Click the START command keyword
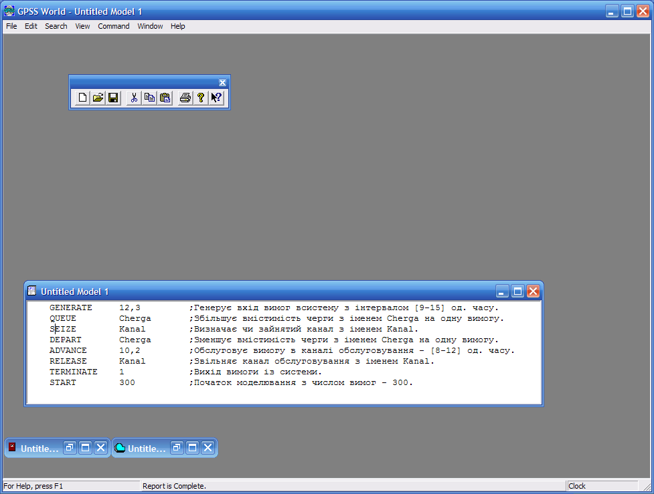This screenshot has width=654, height=494. pyautogui.click(x=62, y=383)
